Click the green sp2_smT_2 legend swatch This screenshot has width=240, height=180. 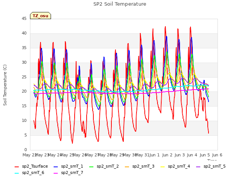91,166
